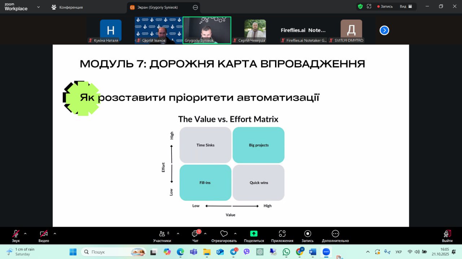Select Grygoriy Synieok active speaker thumbnail
This screenshot has height=259, width=462.
(x=207, y=30)
